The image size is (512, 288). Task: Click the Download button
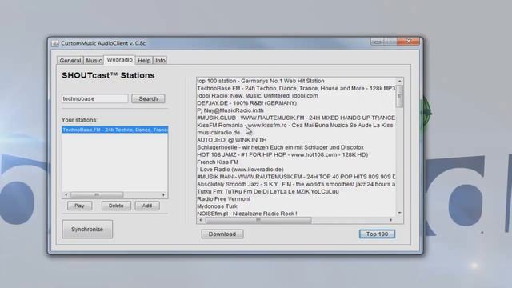(x=222, y=234)
